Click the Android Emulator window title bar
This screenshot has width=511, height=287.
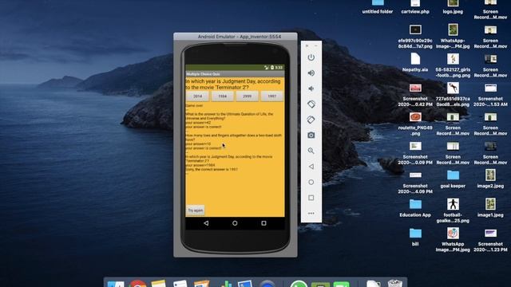tap(236, 37)
